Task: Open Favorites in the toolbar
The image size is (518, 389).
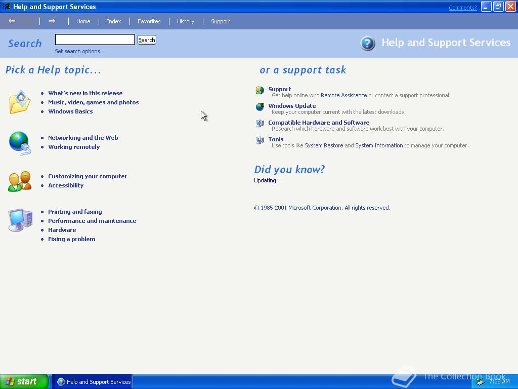Action: (x=149, y=21)
